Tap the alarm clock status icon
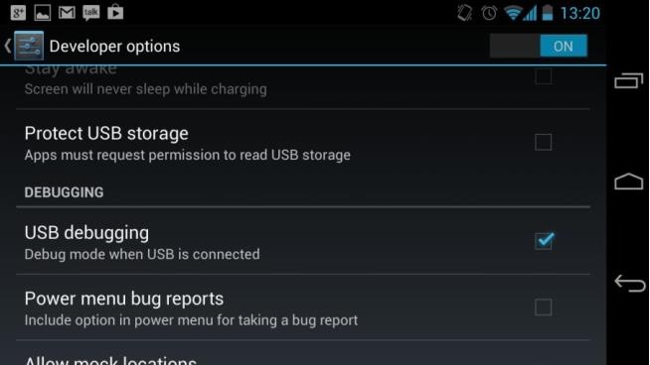 pos(489,13)
